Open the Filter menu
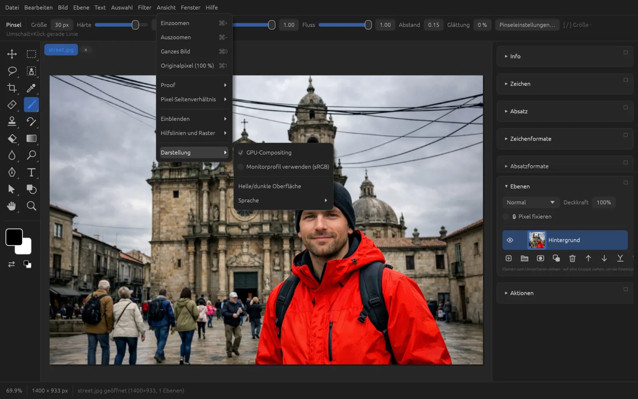 [144, 8]
